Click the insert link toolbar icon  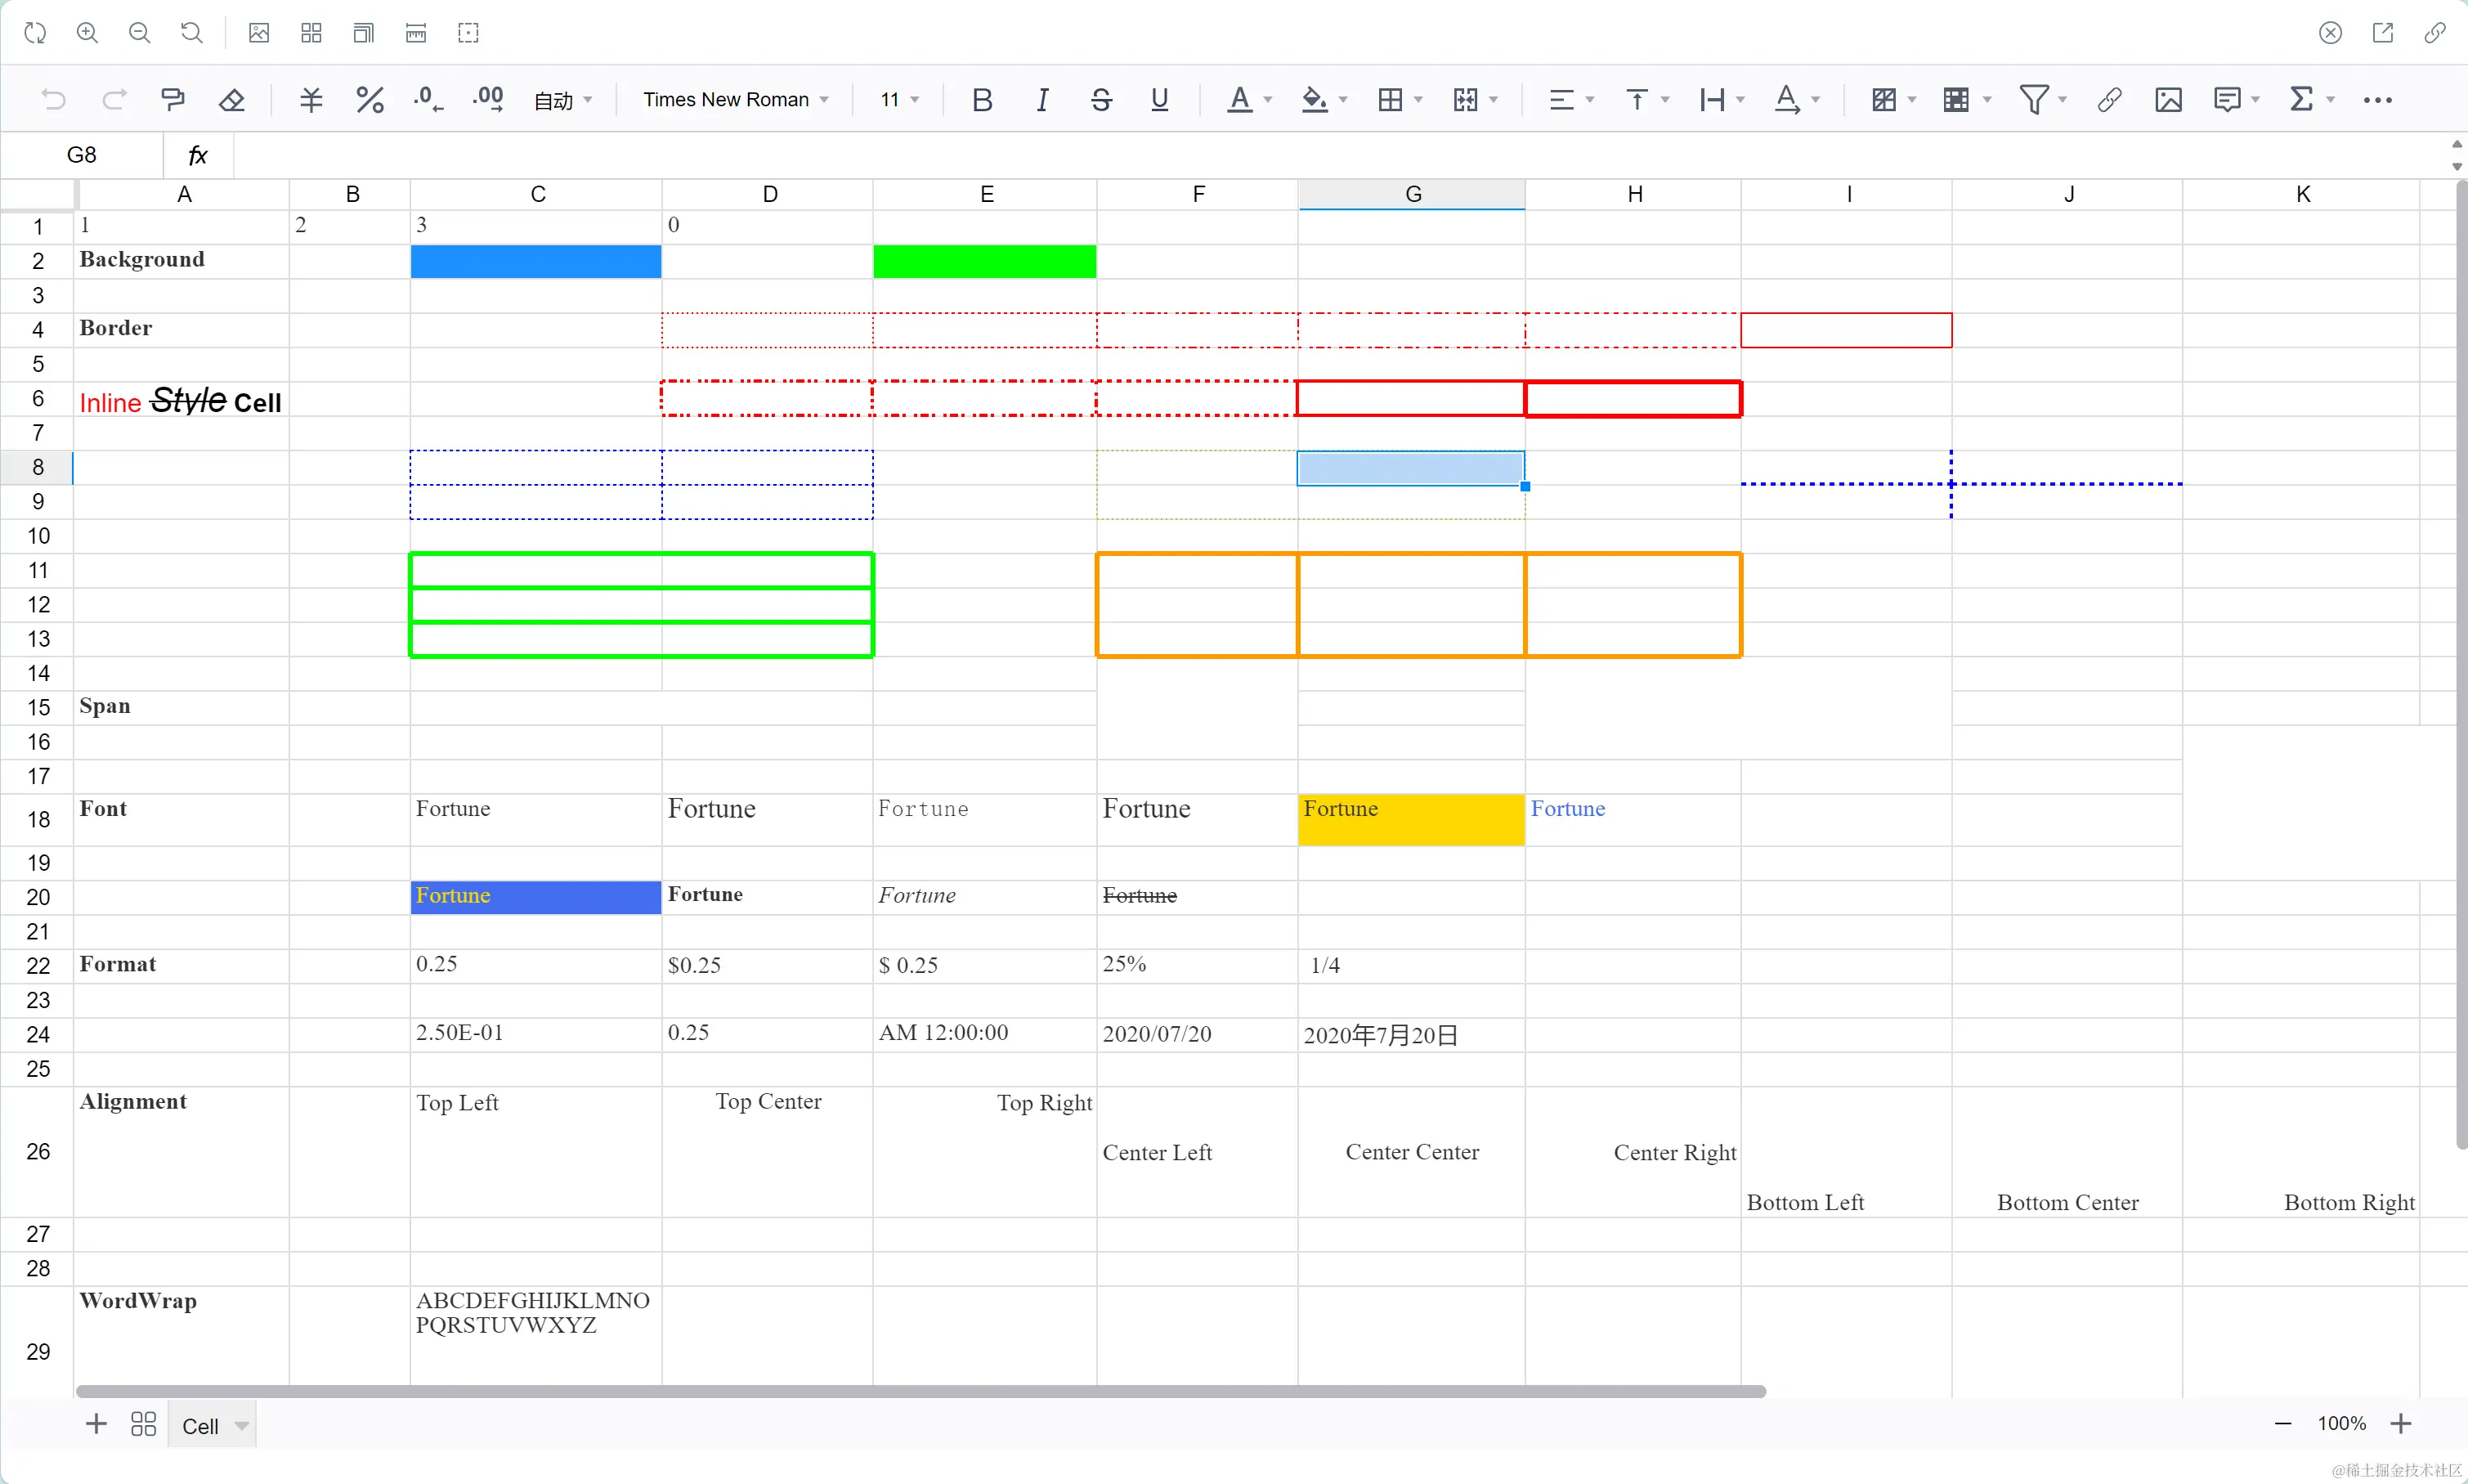2109,99
